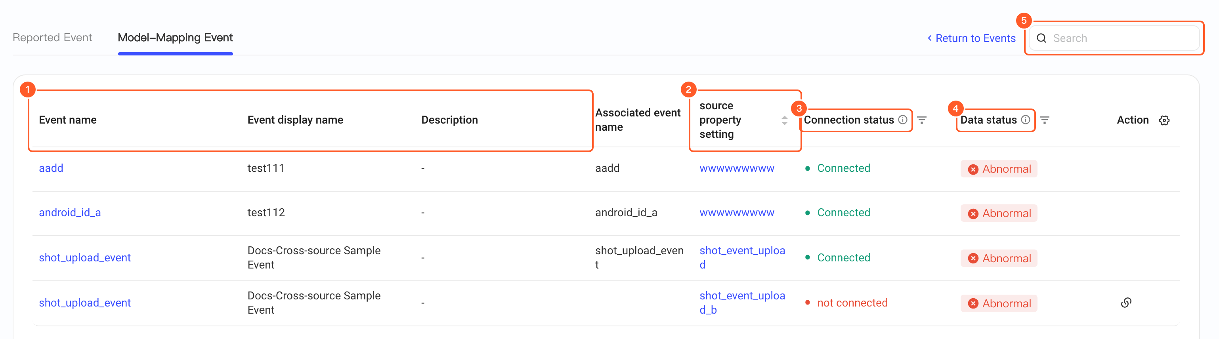Click the aadd row source property wwwwwwwwww

click(x=737, y=168)
